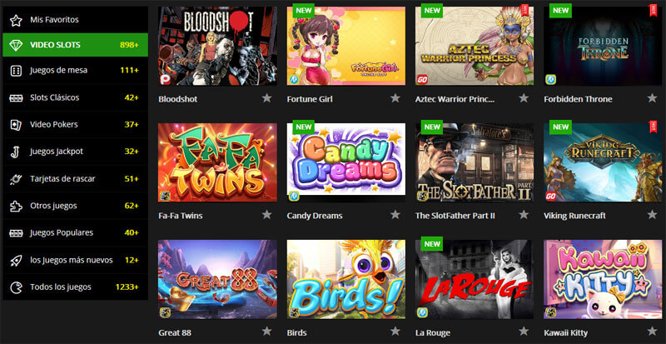
Task: Switch to Juegos Populares category
Action: pyautogui.click(x=75, y=233)
